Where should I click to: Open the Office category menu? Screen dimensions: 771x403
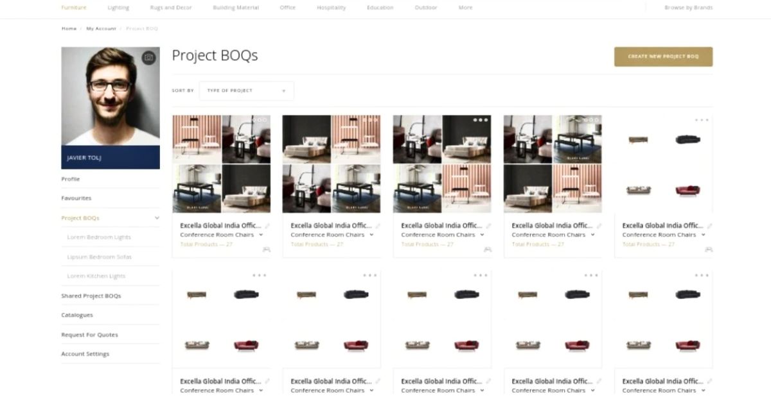288,8
